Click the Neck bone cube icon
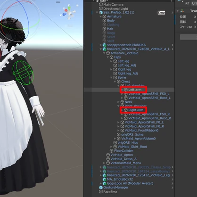The height and width of the screenshot is (197, 197). [x=123, y=102]
